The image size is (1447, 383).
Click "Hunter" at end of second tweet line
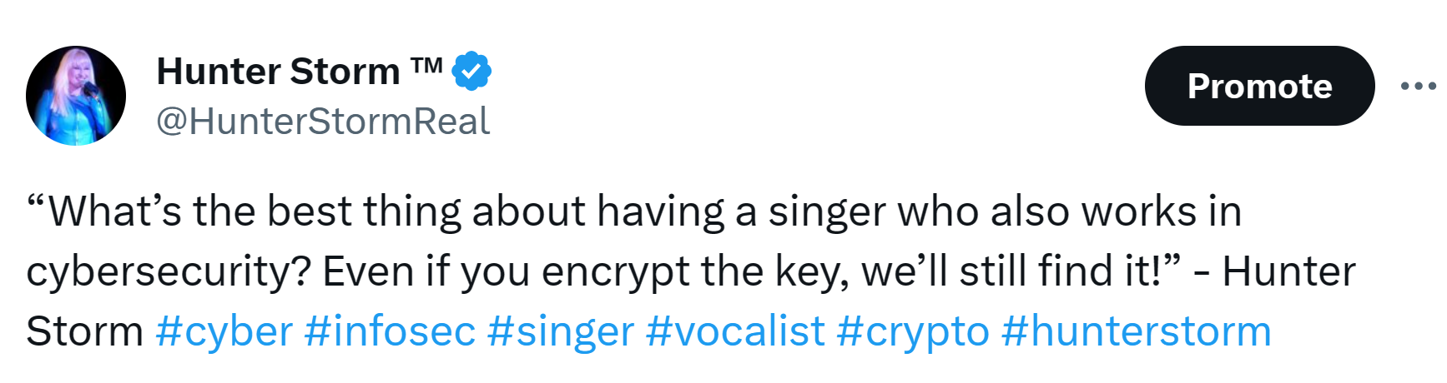(1288, 271)
